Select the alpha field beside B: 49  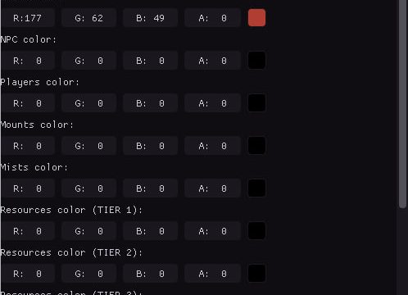212,18
